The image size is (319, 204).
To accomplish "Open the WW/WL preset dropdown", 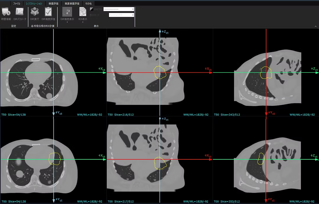I will pos(119,9).
